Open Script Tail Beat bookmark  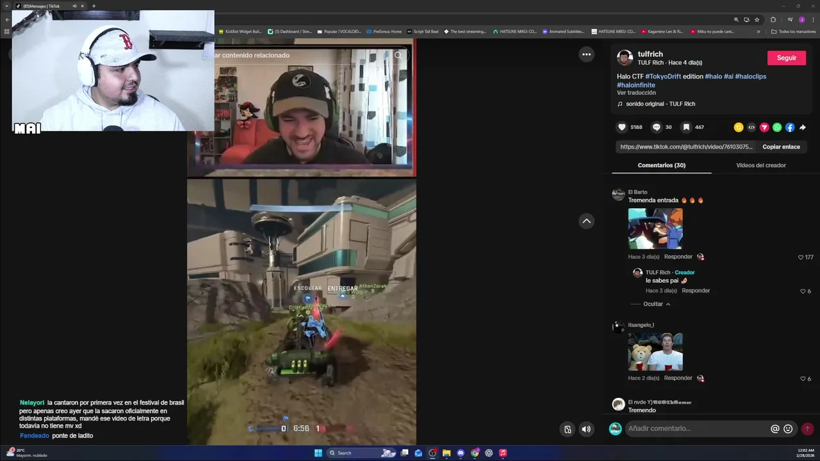click(x=423, y=31)
